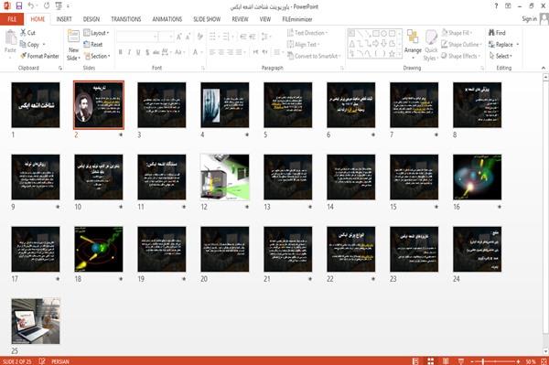Click Replace in the Editing group
The width and height of the screenshot is (549, 365).
503,45
